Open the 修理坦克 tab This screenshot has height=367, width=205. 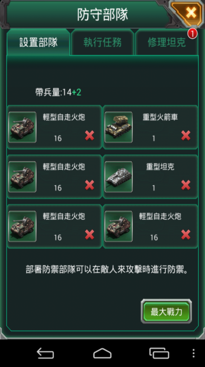[167, 42]
